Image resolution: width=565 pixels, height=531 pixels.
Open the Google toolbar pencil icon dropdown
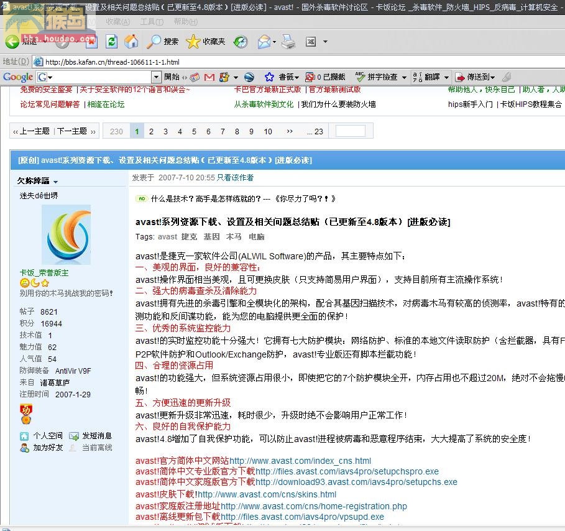point(236,77)
